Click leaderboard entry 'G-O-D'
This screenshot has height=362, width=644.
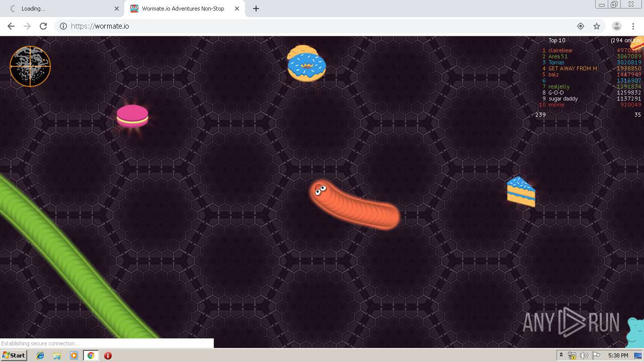tap(556, 93)
